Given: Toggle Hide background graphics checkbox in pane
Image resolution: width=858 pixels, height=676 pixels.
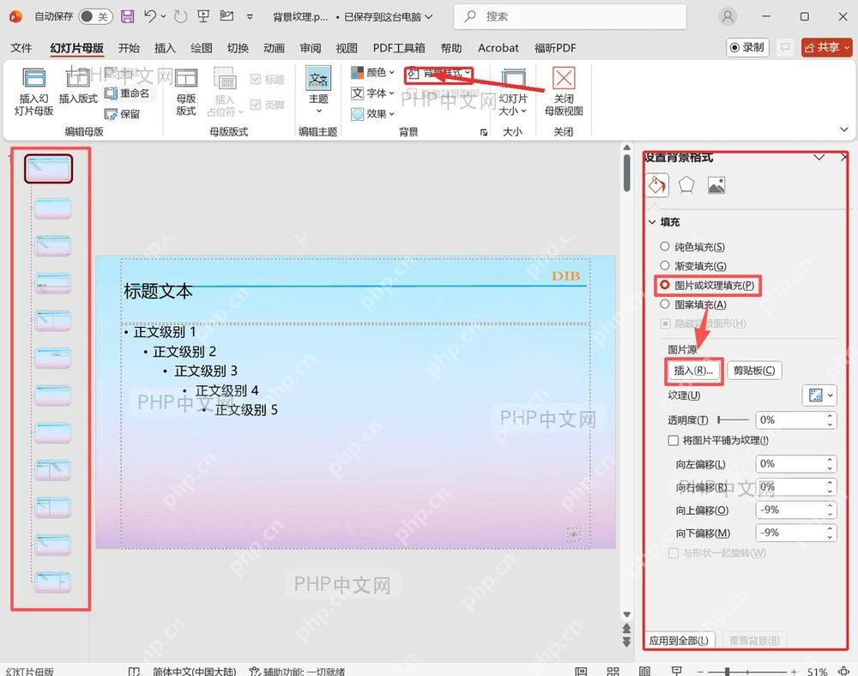Looking at the screenshot, I should [x=665, y=323].
